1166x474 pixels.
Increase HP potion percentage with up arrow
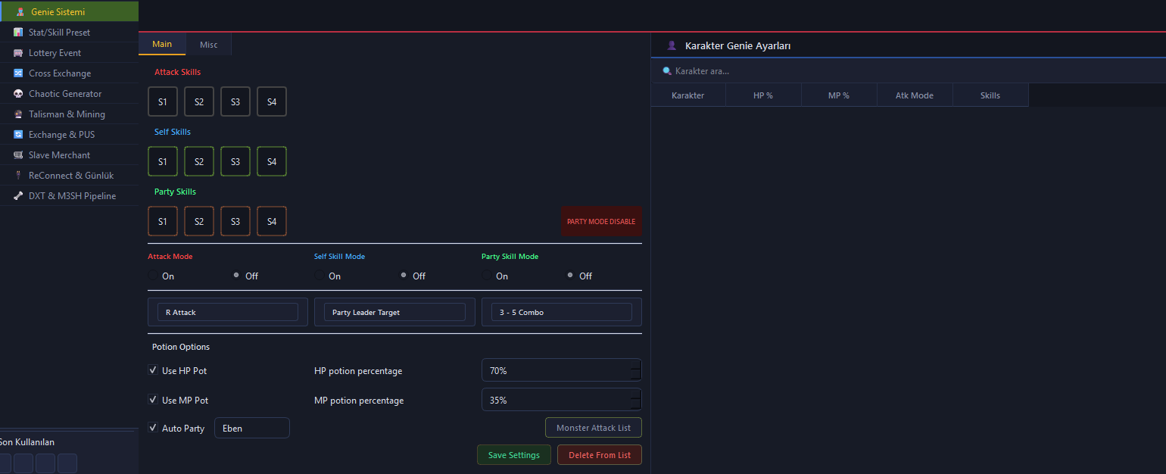click(x=636, y=365)
